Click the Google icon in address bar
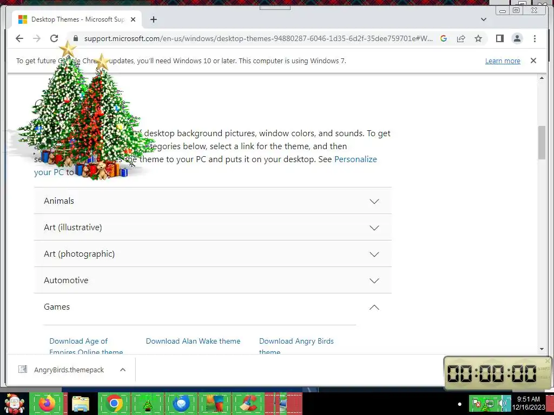 point(444,38)
